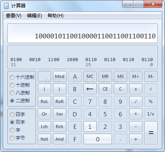Click the open parenthesis button
Screen dimensions: 165x152
coord(44,89)
